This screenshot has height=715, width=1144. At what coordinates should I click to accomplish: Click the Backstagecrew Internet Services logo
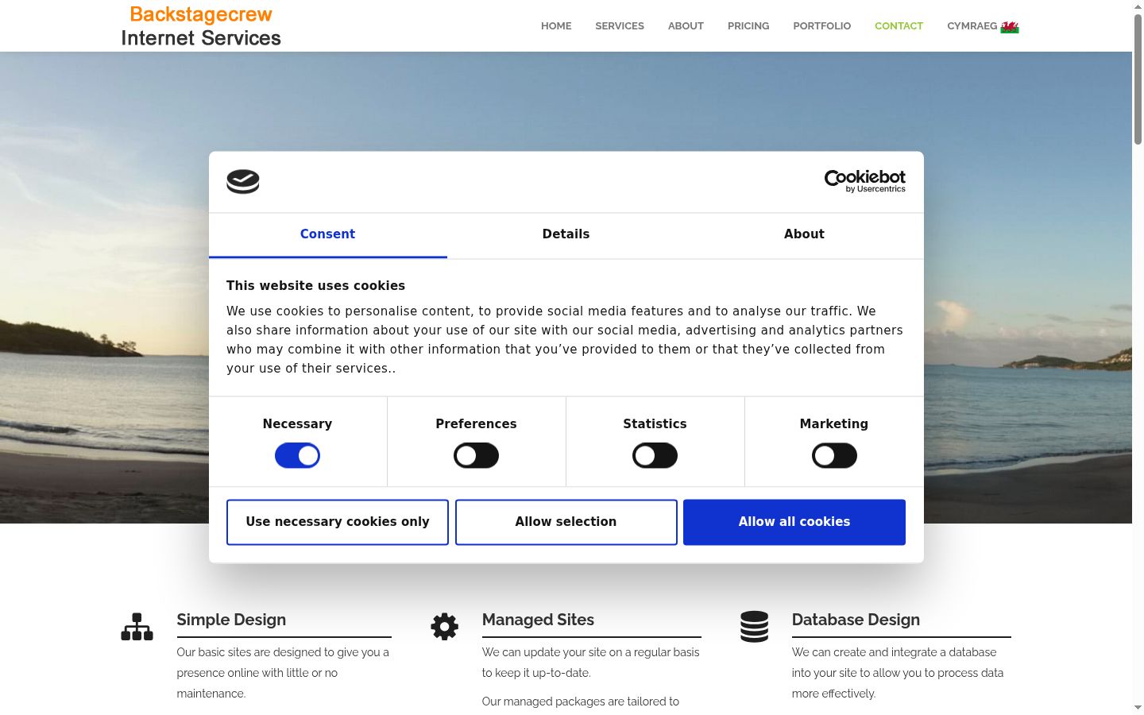(201, 26)
